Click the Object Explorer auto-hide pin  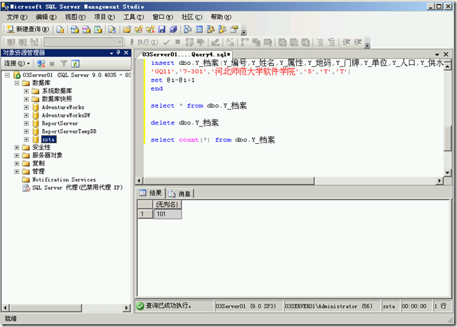[118, 52]
